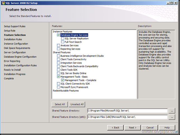Click the Select All button
The image size is (180, 135).
pyautogui.click(x=60, y=104)
